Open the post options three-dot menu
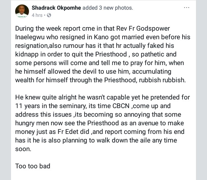Screen dimensions: 207x180 (187, 8)
